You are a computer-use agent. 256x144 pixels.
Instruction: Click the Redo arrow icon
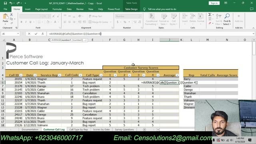point(18,3)
